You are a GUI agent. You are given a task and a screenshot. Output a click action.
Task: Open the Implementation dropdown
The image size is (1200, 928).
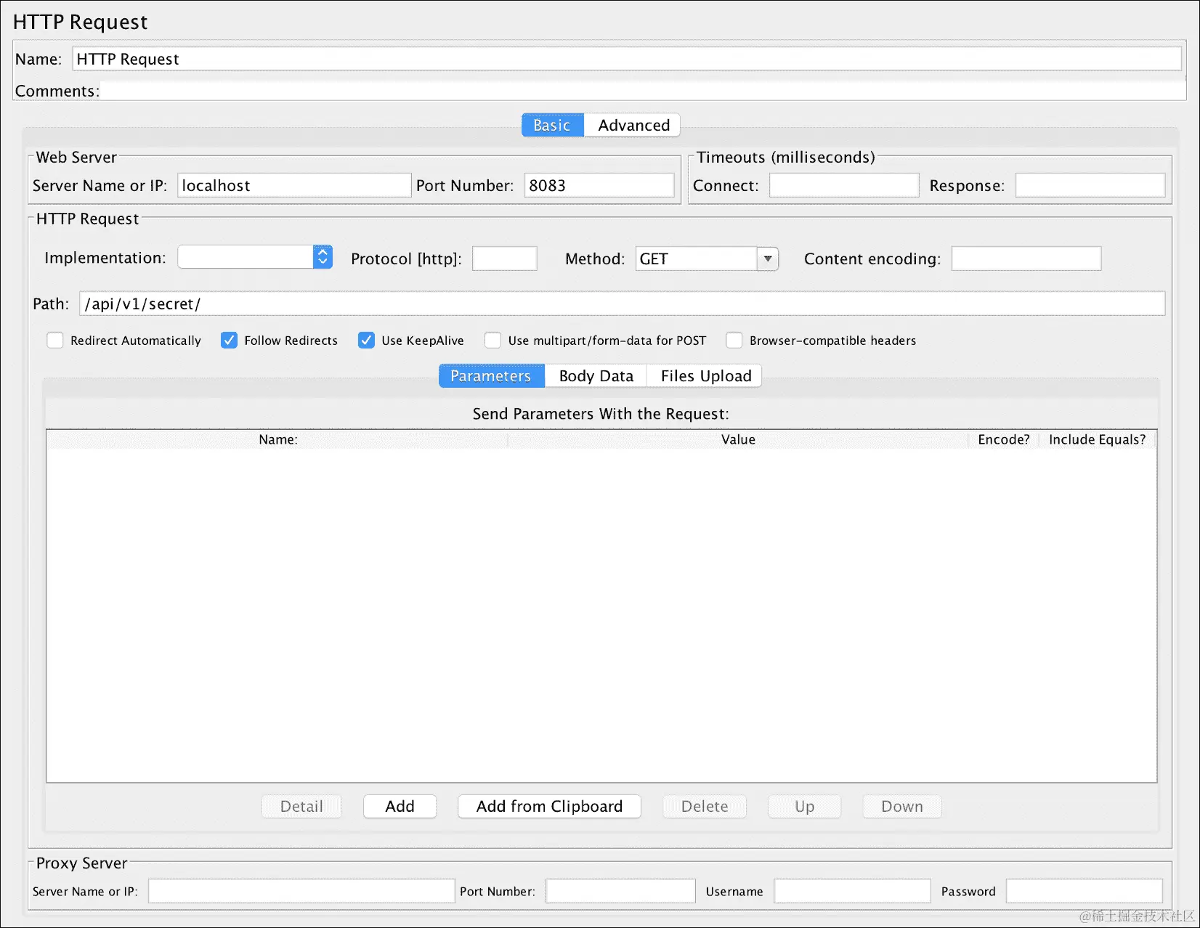(255, 257)
